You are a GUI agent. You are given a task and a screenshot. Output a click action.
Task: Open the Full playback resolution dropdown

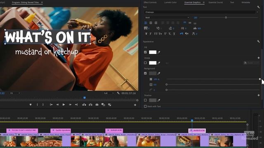click(109, 93)
